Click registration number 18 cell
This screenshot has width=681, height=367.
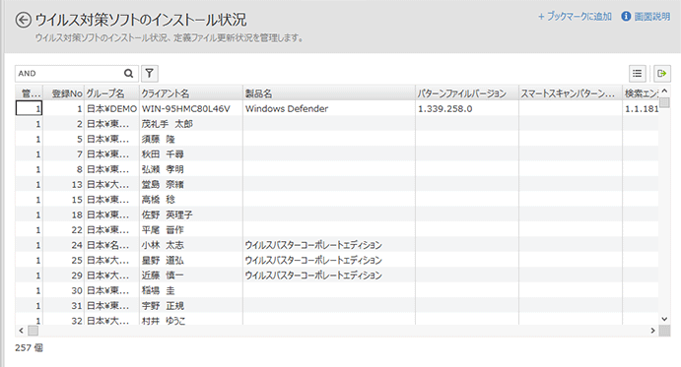point(63,215)
